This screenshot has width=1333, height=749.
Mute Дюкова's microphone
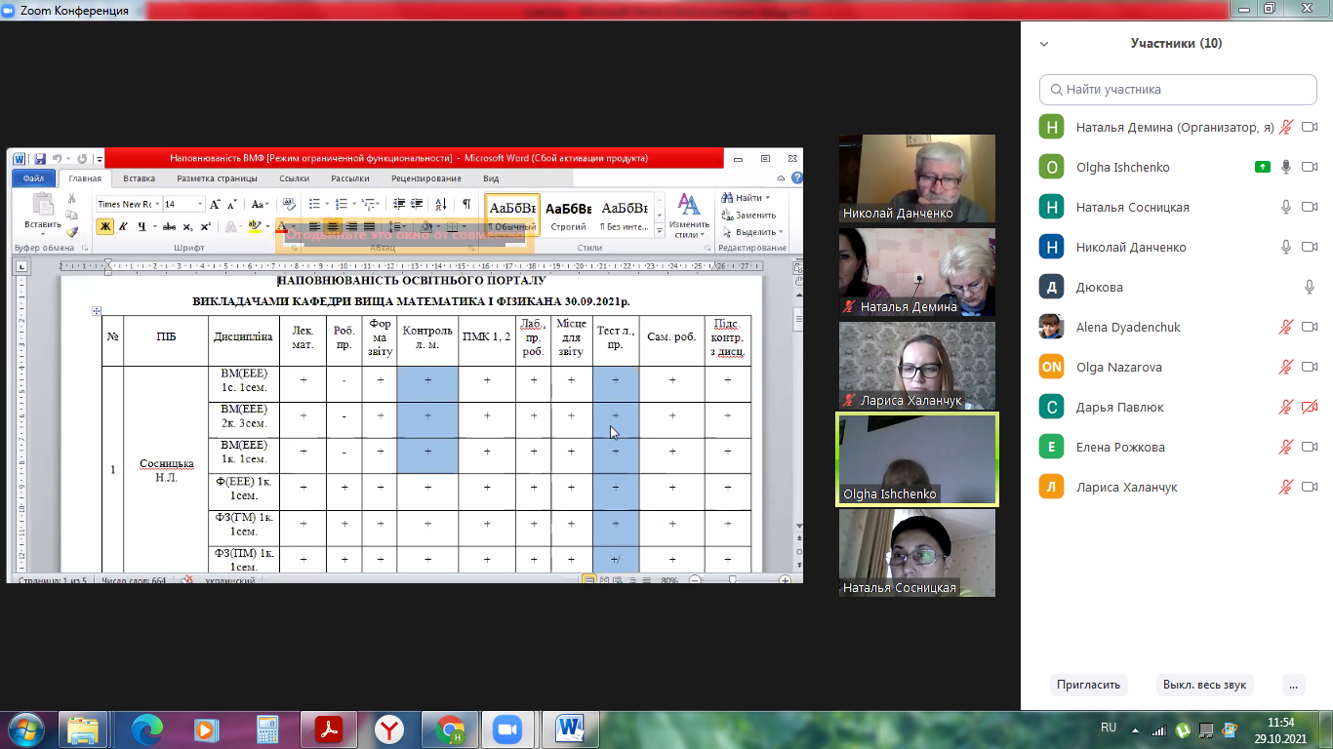click(1310, 287)
